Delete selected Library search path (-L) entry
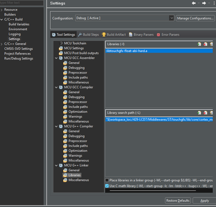Viewport: 216px width, 207px height. (205, 113)
